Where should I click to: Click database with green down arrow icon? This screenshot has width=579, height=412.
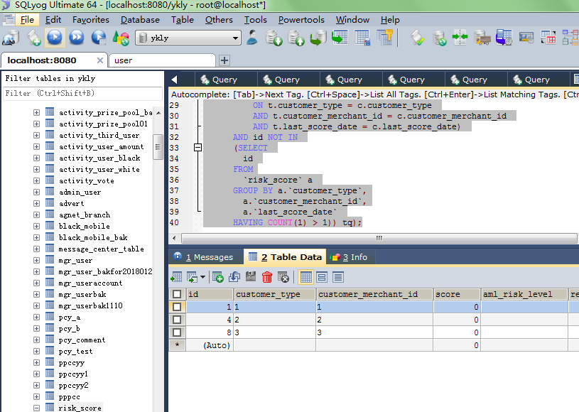pos(274,38)
